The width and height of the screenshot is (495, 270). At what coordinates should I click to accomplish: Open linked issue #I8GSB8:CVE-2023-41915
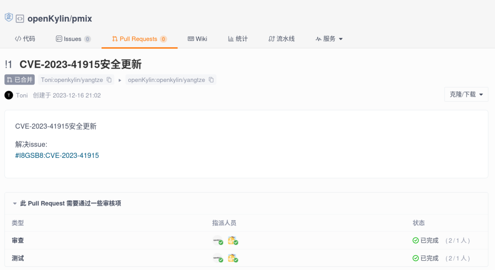pyautogui.click(x=57, y=156)
